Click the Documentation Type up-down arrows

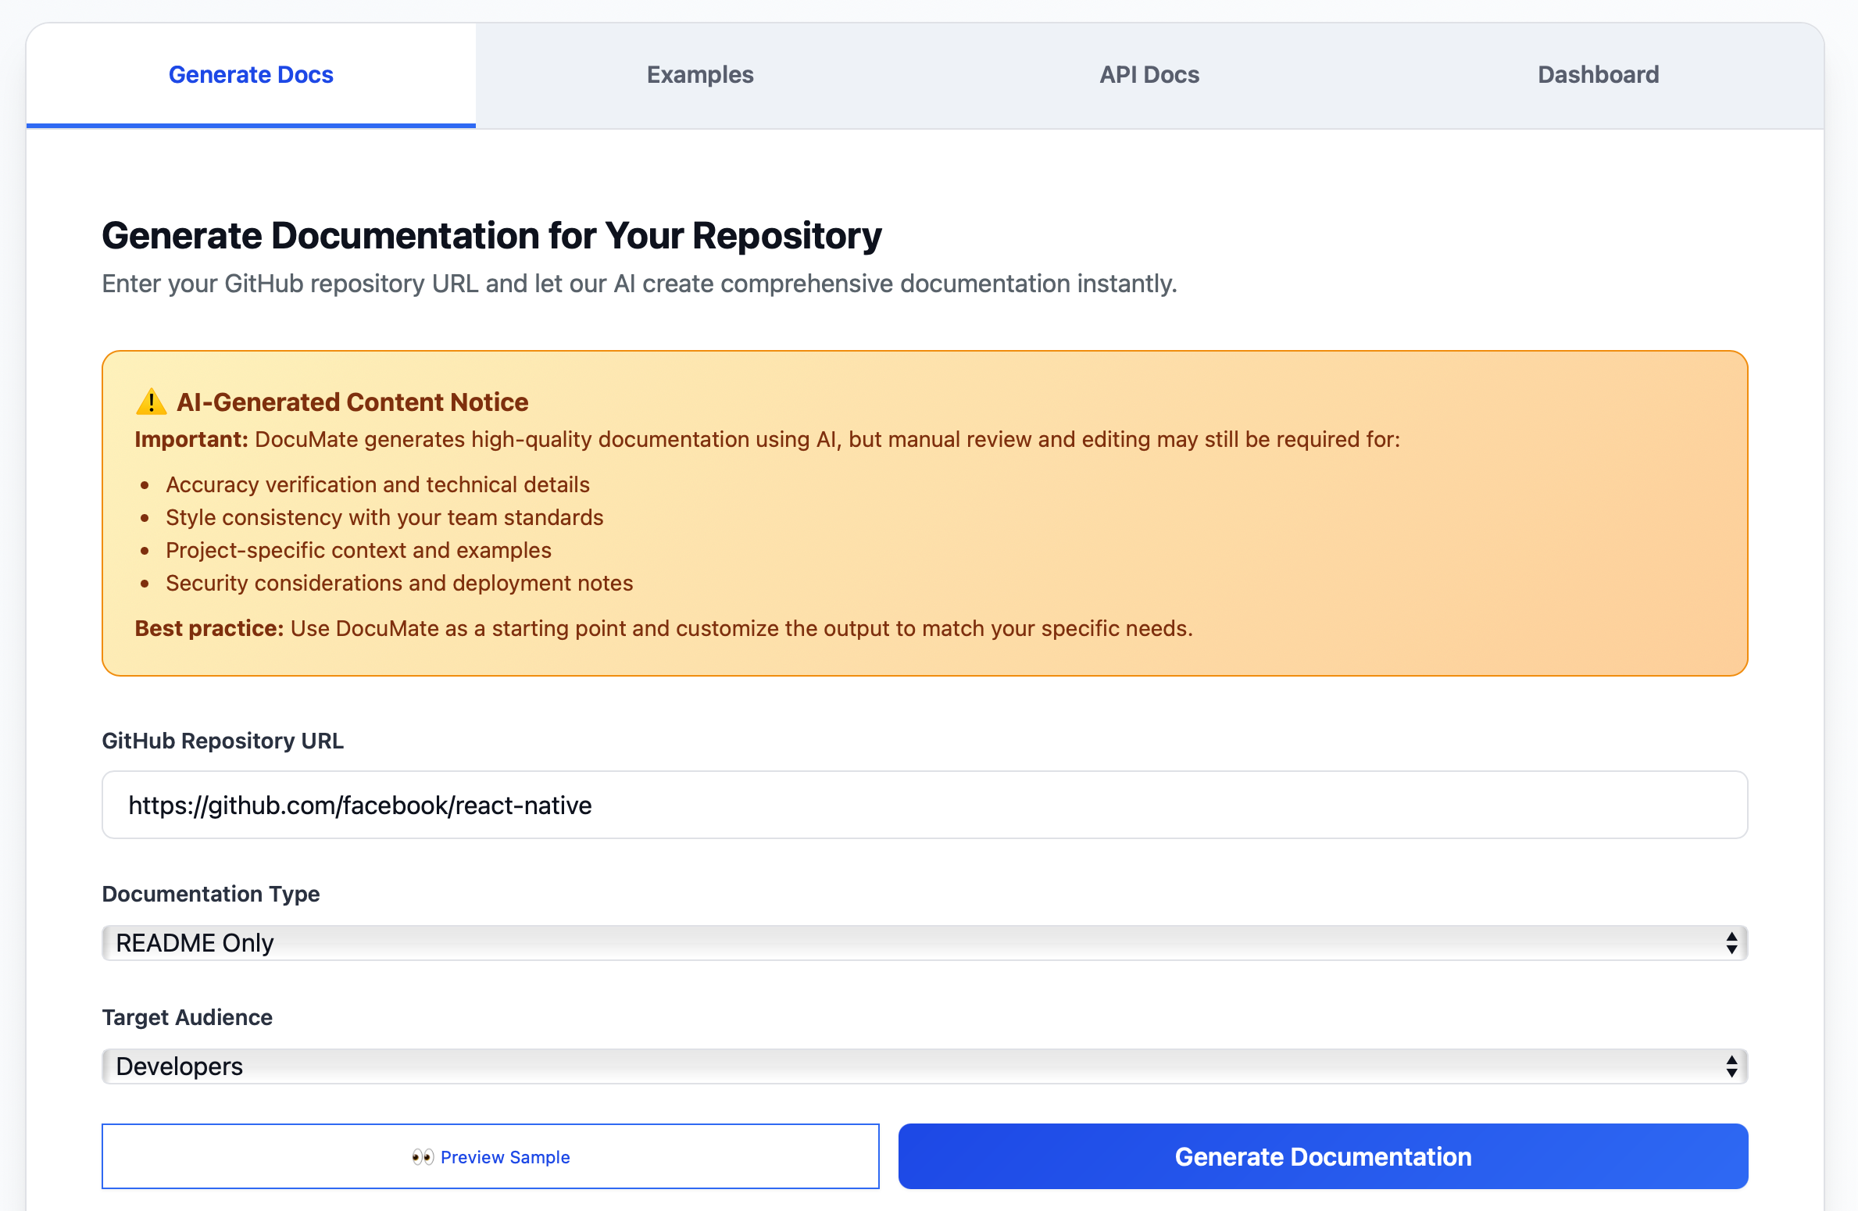1731,943
